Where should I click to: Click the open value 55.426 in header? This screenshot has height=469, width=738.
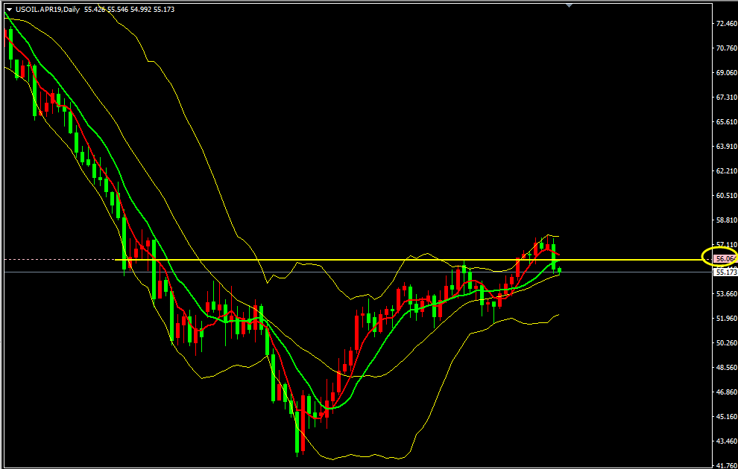tap(95, 10)
